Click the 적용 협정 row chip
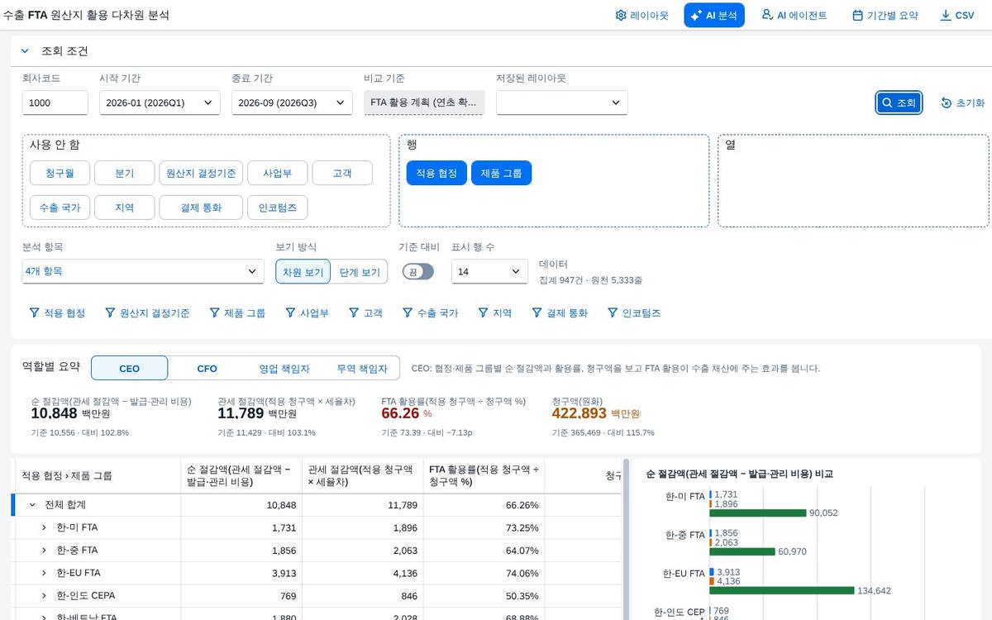Image resolution: width=992 pixels, height=620 pixels. pos(436,173)
